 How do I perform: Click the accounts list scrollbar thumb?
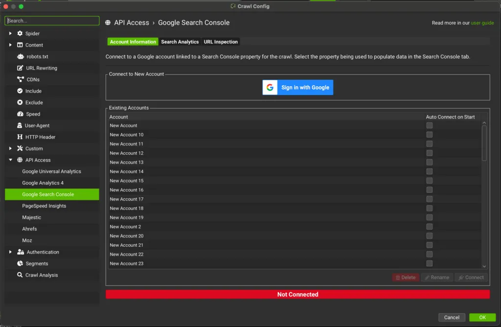point(484,143)
